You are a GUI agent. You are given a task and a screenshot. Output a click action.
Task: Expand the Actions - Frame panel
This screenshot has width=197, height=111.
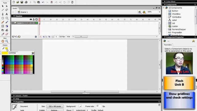(x=14, y=96)
